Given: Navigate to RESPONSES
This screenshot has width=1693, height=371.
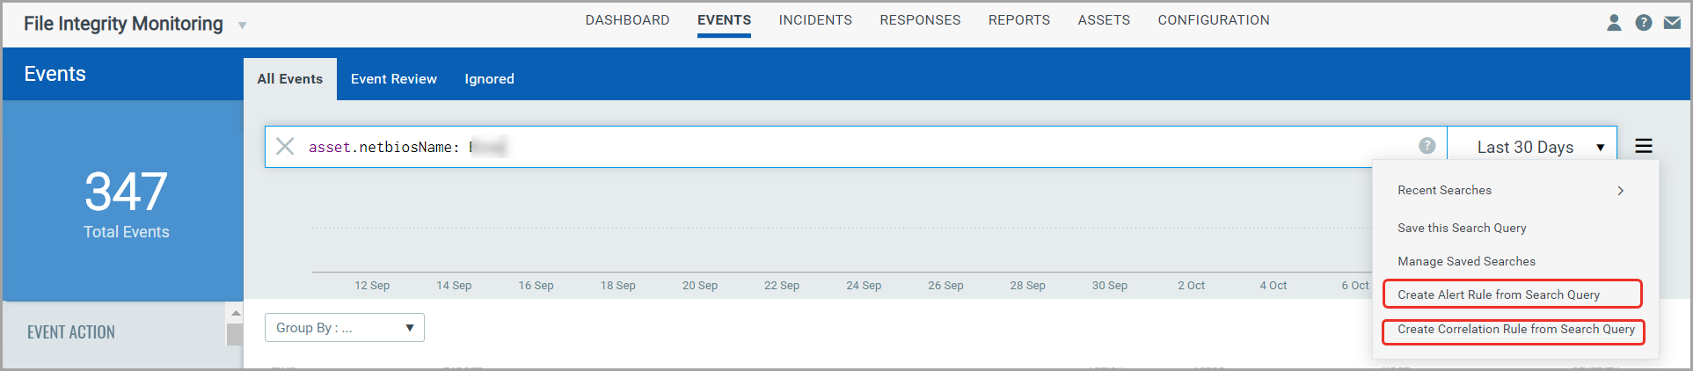Looking at the screenshot, I should tap(920, 20).
